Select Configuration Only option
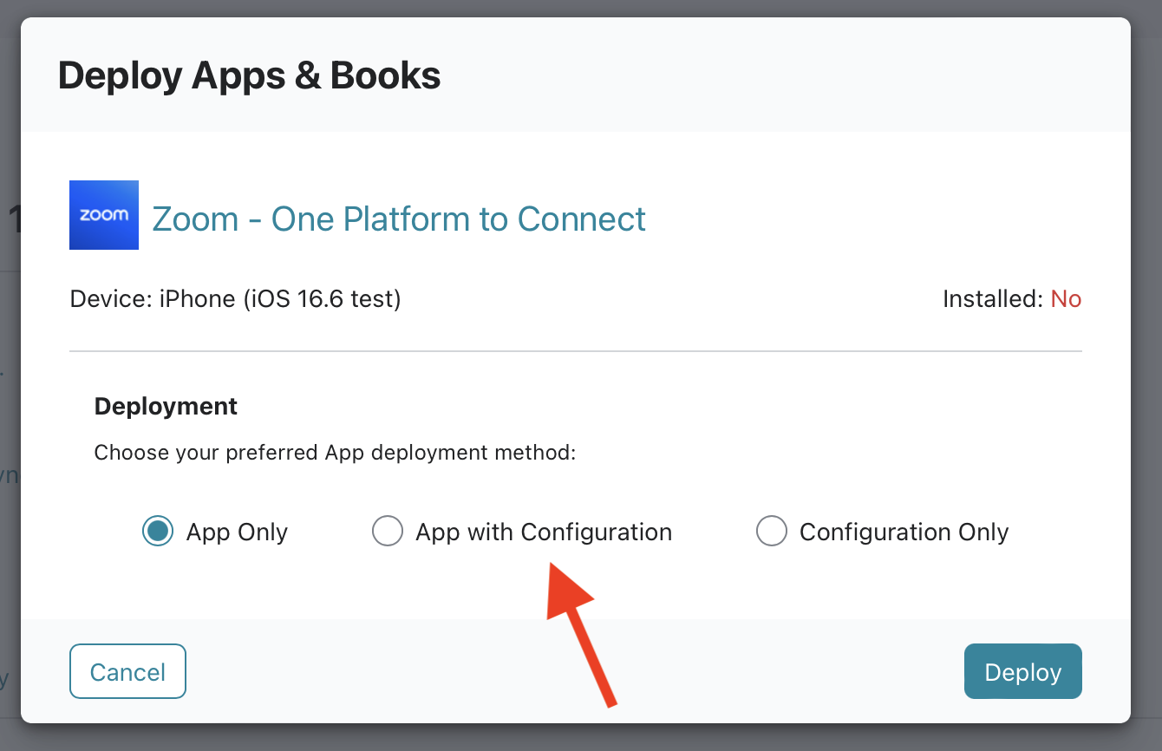The image size is (1162, 751). pos(771,531)
